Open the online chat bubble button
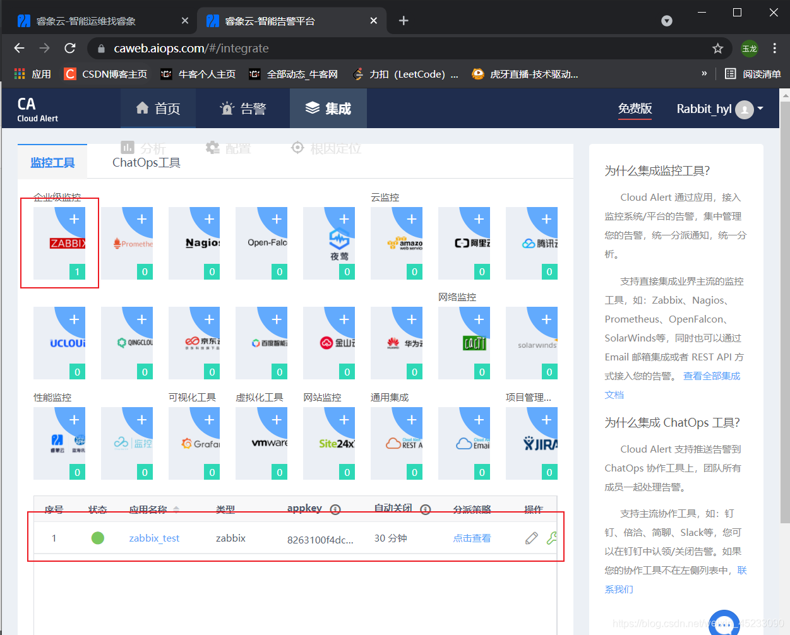The height and width of the screenshot is (635, 790). point(724,624)
